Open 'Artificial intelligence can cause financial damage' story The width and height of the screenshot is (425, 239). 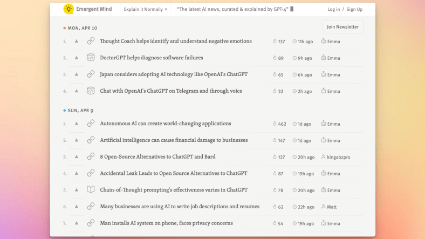click(174, 140)
